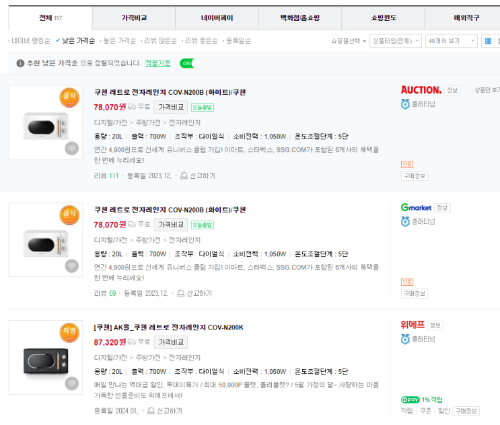Sort by 높은 가격순
Screen dimensions: 500x425
[120, 41]
